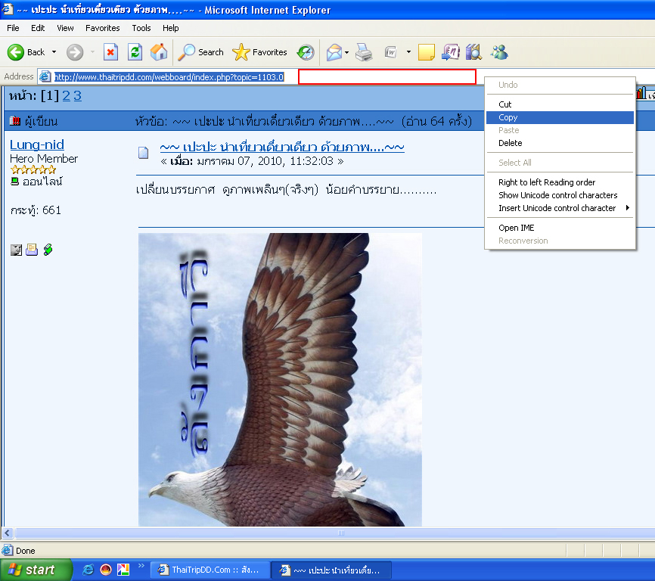Switch to the ThaiTripDD.Com taskbar window
Image resolution: width=655 pixels, height=581 pixels.
(x=209, y=570)
